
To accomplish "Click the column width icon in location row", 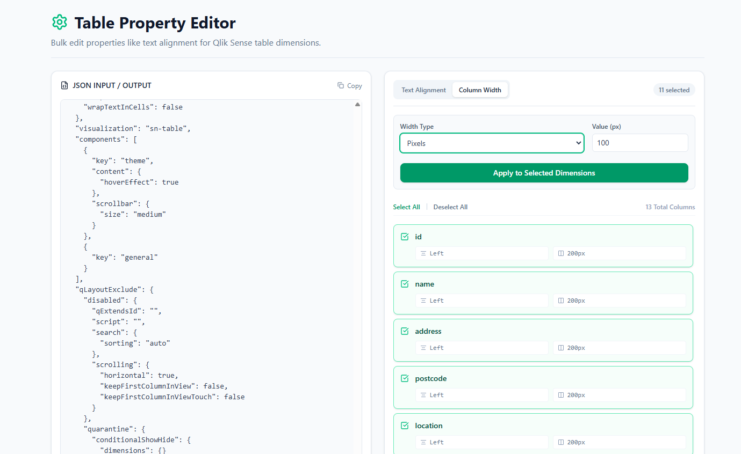I will [561, 442].
